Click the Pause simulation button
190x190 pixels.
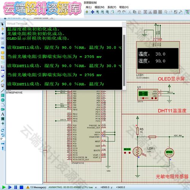[16, 187]
